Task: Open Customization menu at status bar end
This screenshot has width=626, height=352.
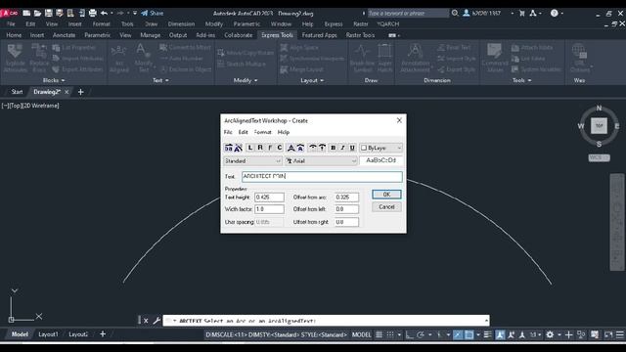Action: pos(620,334)
